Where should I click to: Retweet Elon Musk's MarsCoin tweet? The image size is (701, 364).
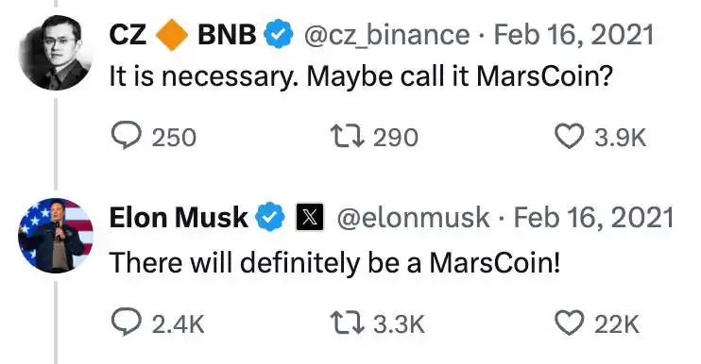pyautogui.click(x=347, y=323)
